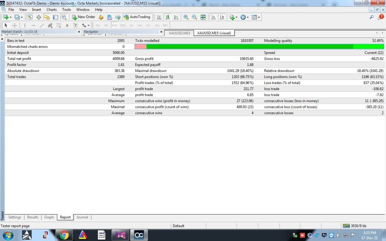This screenshot has width=386, height=241.
Task: Expand the New Chart dropdown arrow
Action: coord(11,17)
